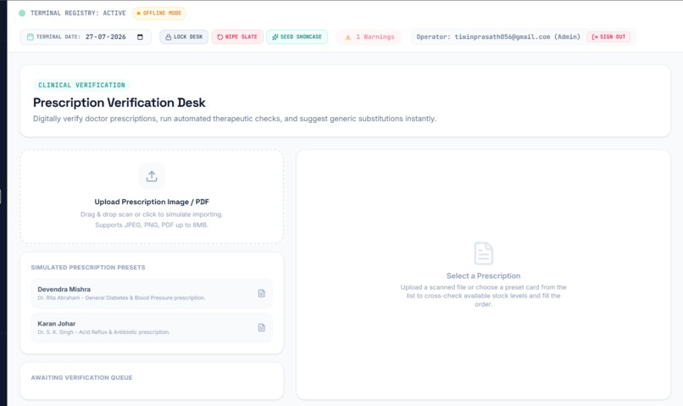Click the Simulated Prescription Presets header
This screenshot has height=406, width=683.
[88, 268]
